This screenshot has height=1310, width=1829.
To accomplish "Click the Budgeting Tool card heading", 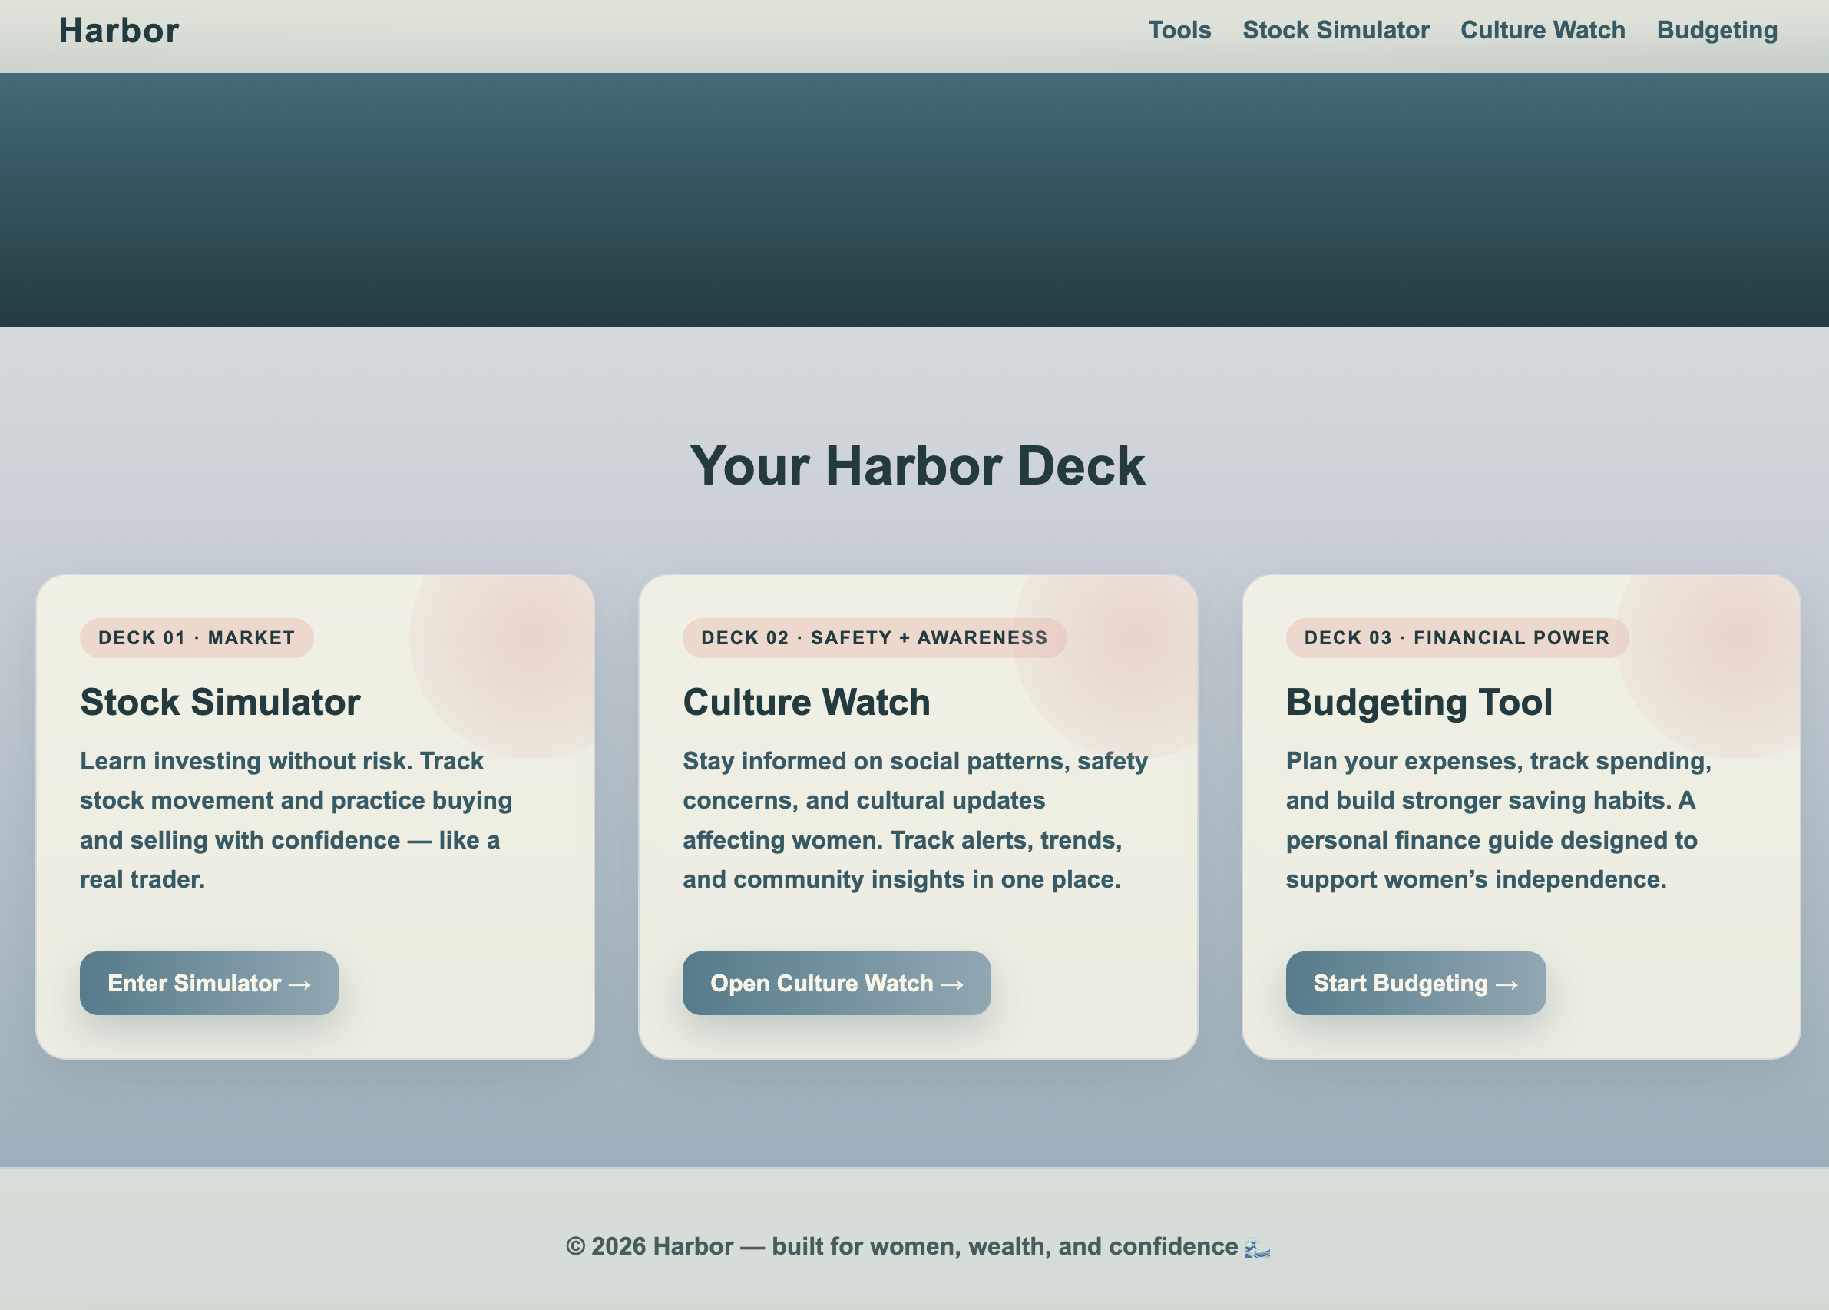I will point(1418,702).
